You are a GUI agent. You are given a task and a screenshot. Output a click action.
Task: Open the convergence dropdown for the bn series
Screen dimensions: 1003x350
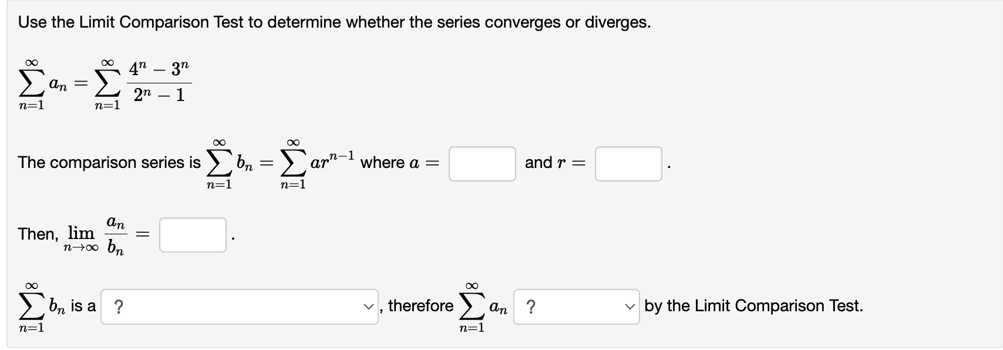click(240, 306)
